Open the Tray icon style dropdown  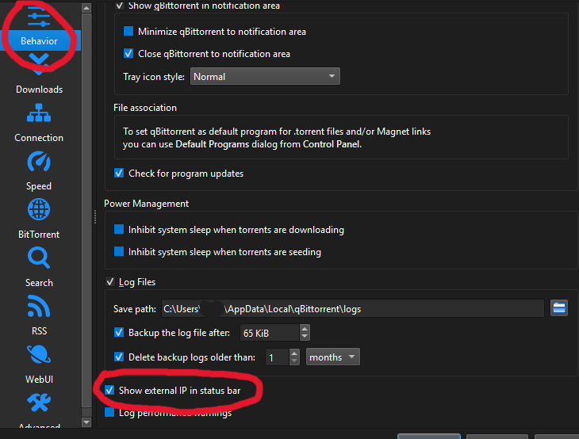(x=264, y=77)
